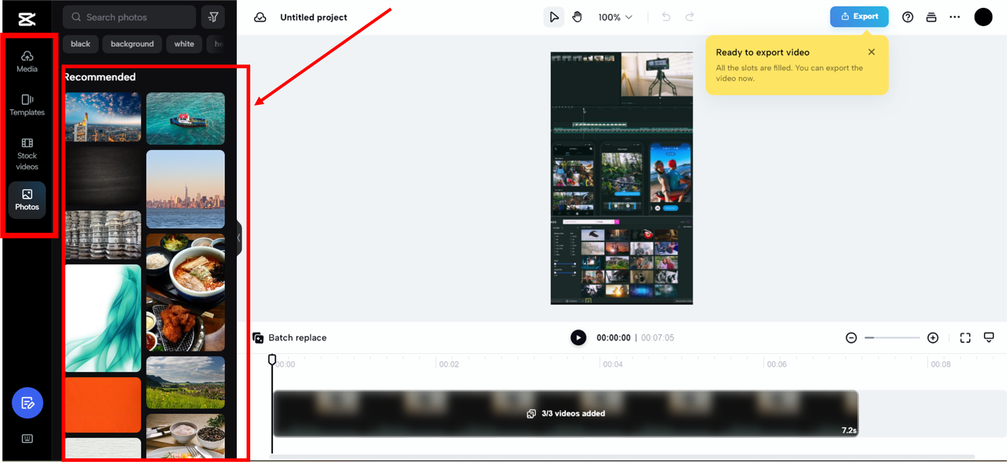The width and height of the screenshot is (1007, 462).
Task: Select the dark black texture photo
Action: click(x=103, y=176)
